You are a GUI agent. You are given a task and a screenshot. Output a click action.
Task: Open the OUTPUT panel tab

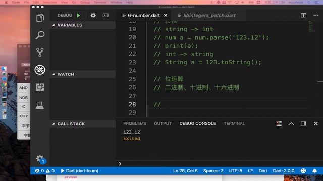[163, 123]
